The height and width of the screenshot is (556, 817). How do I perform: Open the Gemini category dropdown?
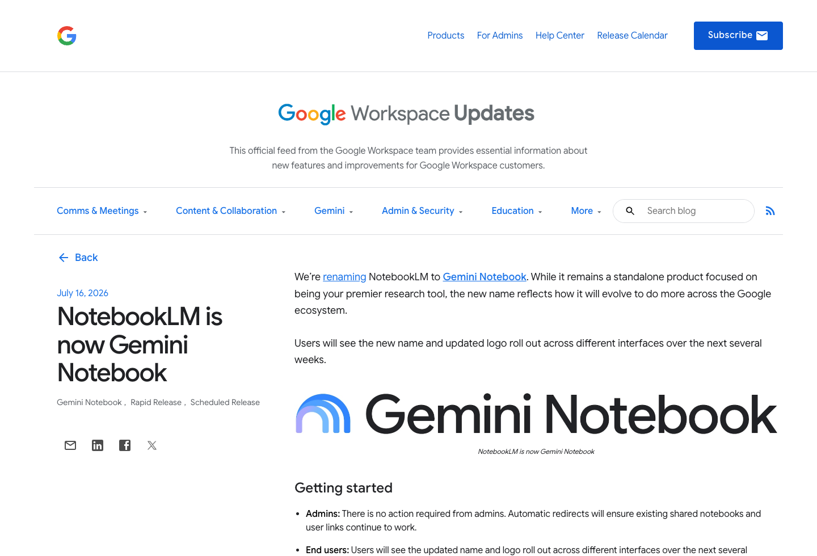334,211
